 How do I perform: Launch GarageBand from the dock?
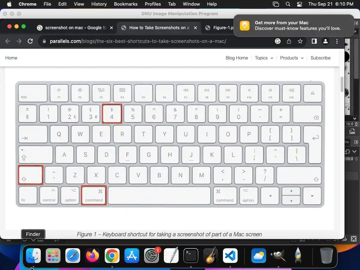click(x=211, y=256)
